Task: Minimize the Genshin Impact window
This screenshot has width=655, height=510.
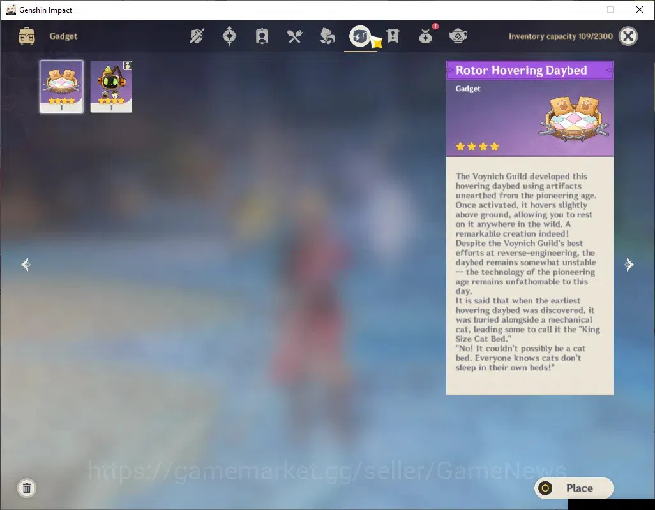Action: pos(582,10)
